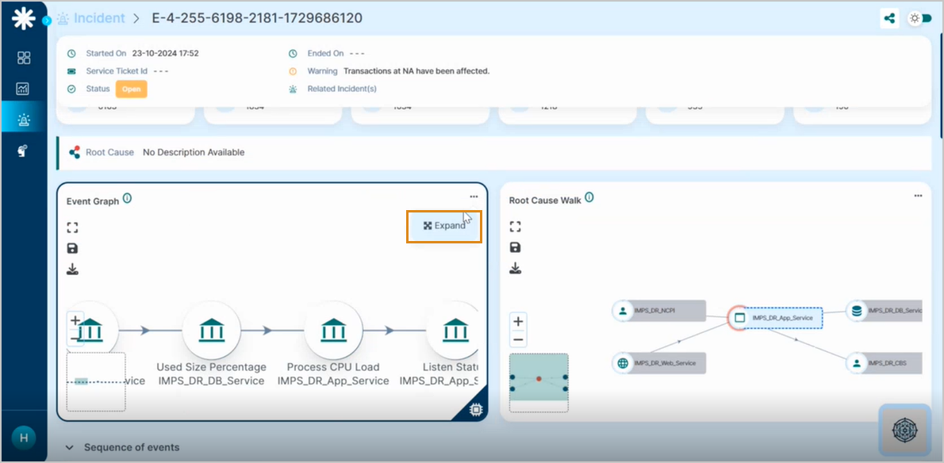Click save icon in Root Cause Walk panel
The image size is (944, 463).
[x=515, y=247]
